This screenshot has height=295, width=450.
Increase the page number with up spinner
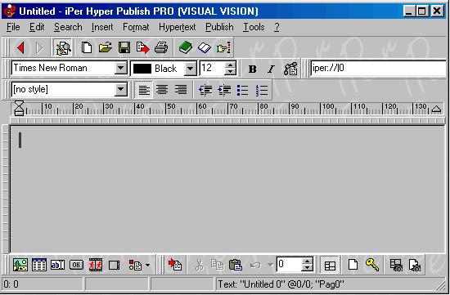pos(308,261)
